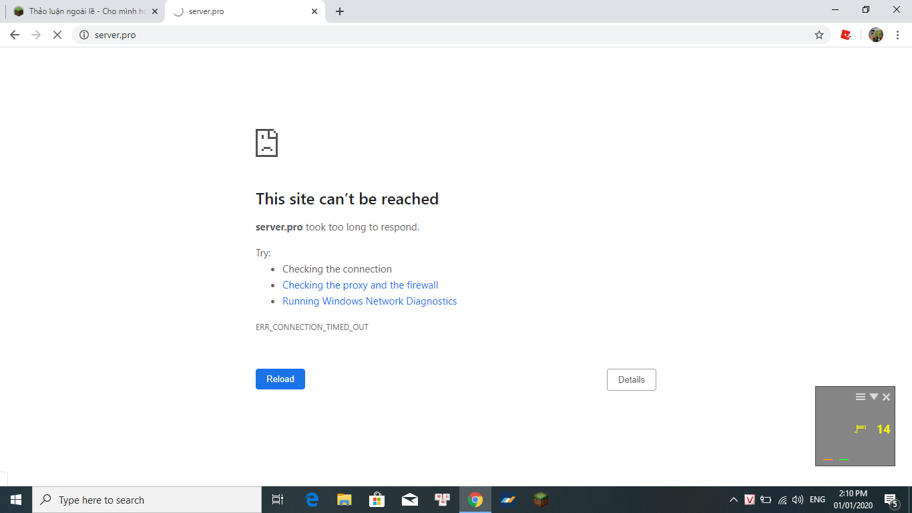Go back to the previous page
Screen dimensions: 912x513
[15, 35]
